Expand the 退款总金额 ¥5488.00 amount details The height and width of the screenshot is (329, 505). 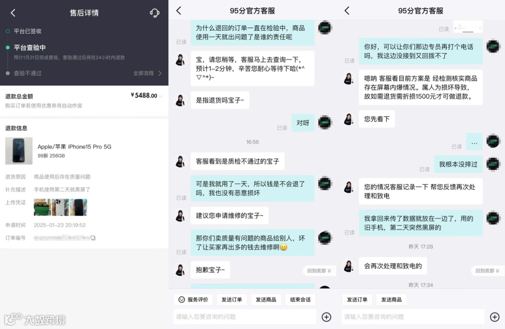point(147,95)
